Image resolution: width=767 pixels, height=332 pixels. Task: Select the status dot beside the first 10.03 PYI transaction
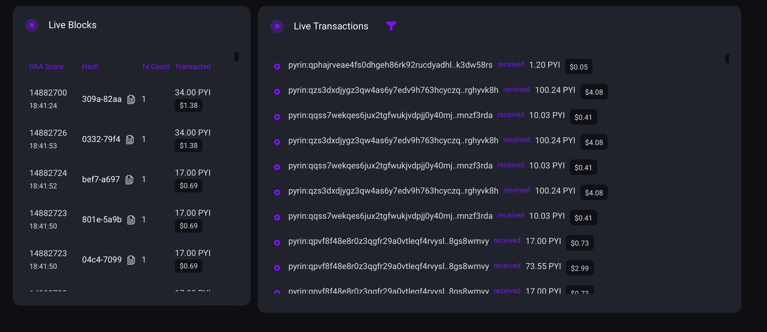coord(277,117)
